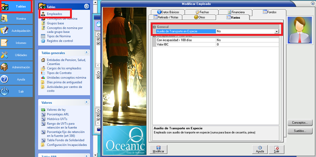The image size is (316, 157).
Task: Open the Autoliquidación sidebar icon
Action: pyautogui.click(x=5, y=31)
